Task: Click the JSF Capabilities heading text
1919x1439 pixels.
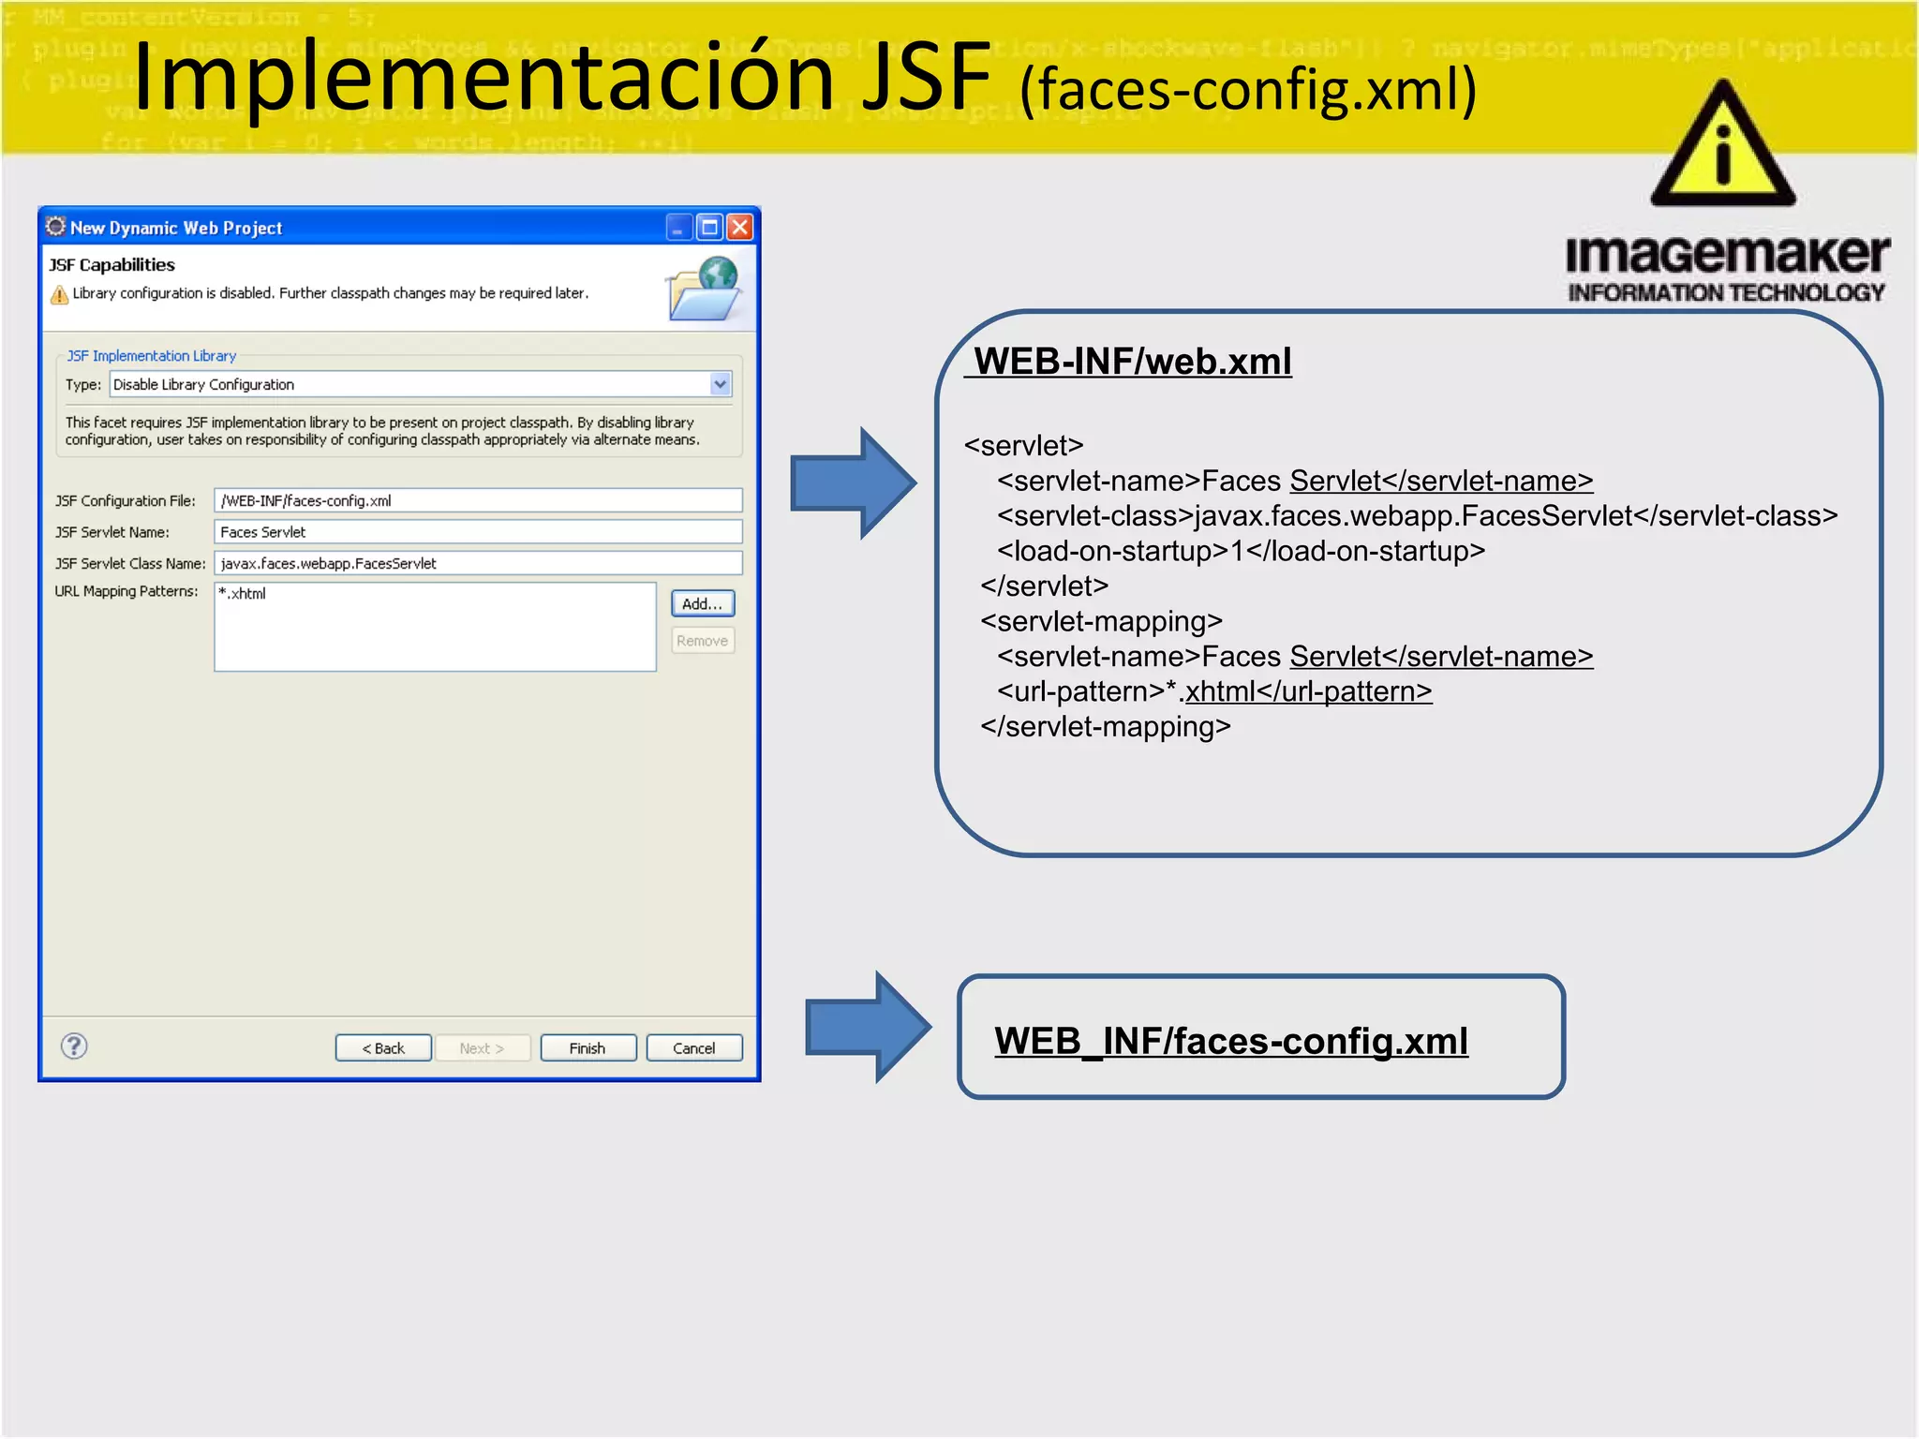Action: click(x=112, y=265)
